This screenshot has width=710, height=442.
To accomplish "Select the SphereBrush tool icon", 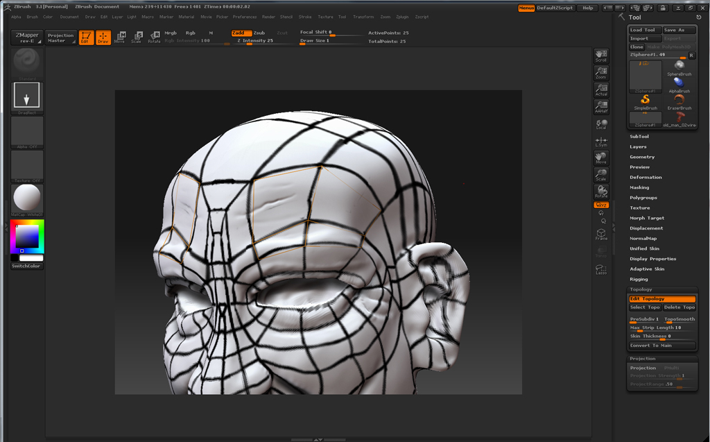I will (x=679, y=67).
